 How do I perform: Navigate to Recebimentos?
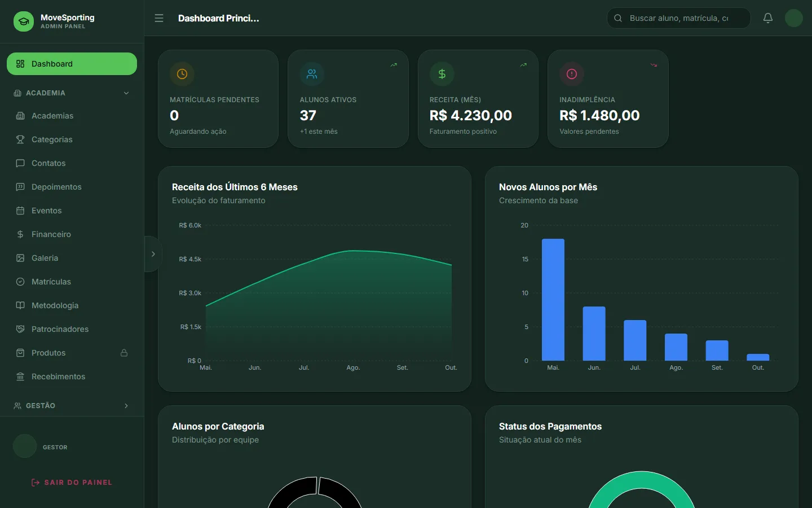click(x=72, y=376)
